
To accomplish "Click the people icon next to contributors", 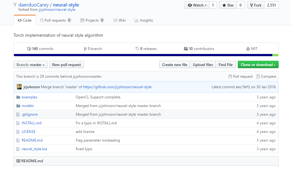I will [186, 49].
